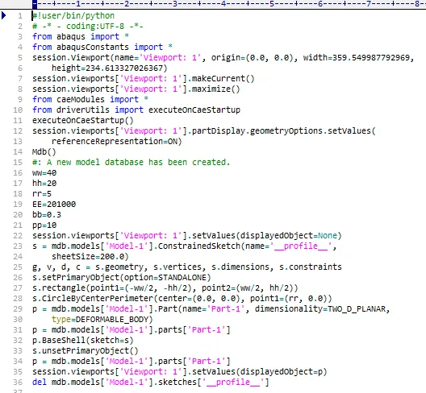Click the 'del mdb.models' statement on line 36
The image size is (426, 393).
151,383
